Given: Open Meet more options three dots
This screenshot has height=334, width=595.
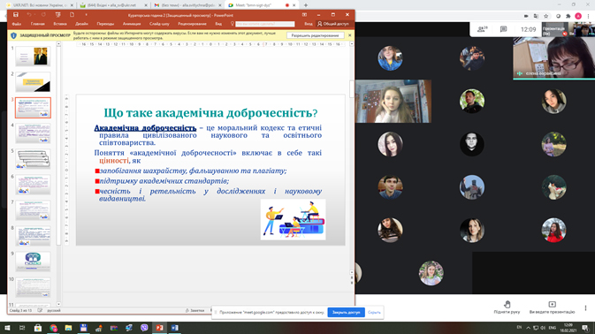Looking at the screenshot, I should pos(585,307).
